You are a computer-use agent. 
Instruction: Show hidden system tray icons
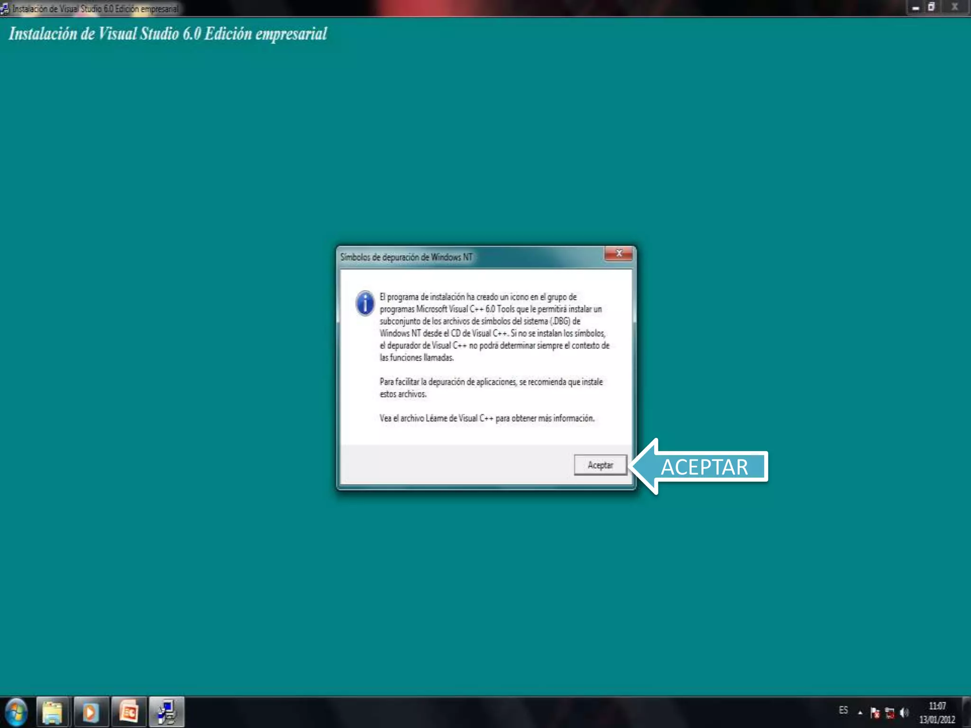pyautogui.click(x=860, y=712)
